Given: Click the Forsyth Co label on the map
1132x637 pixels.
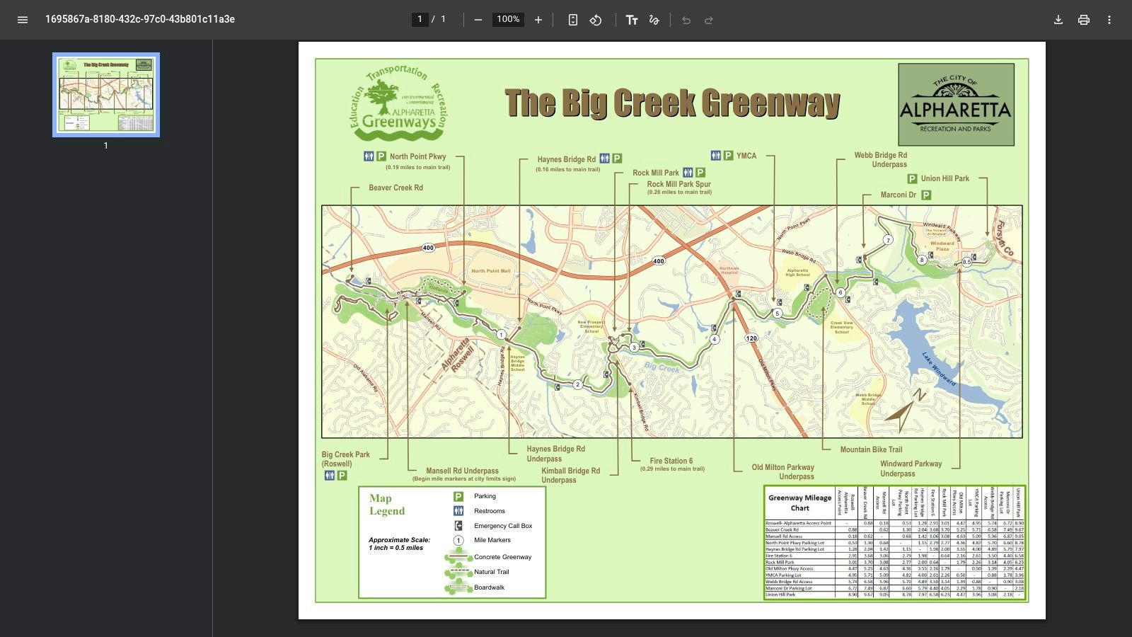Looking at the screenshot, I should pyautogui.click(x=1005, y=239).
